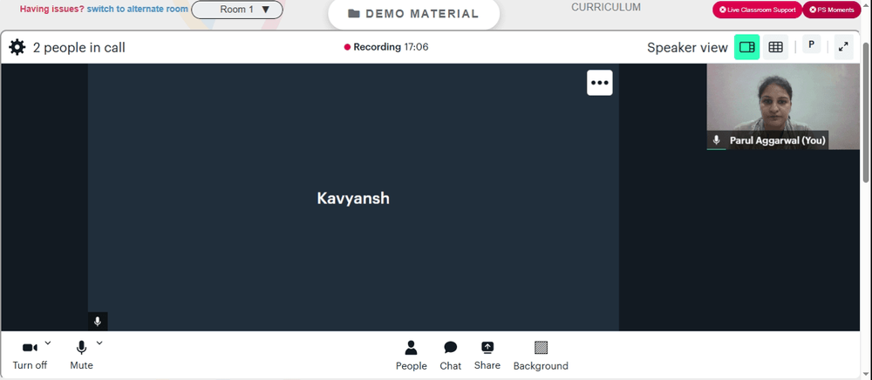Open call settings gear icon

pos(17,47)
